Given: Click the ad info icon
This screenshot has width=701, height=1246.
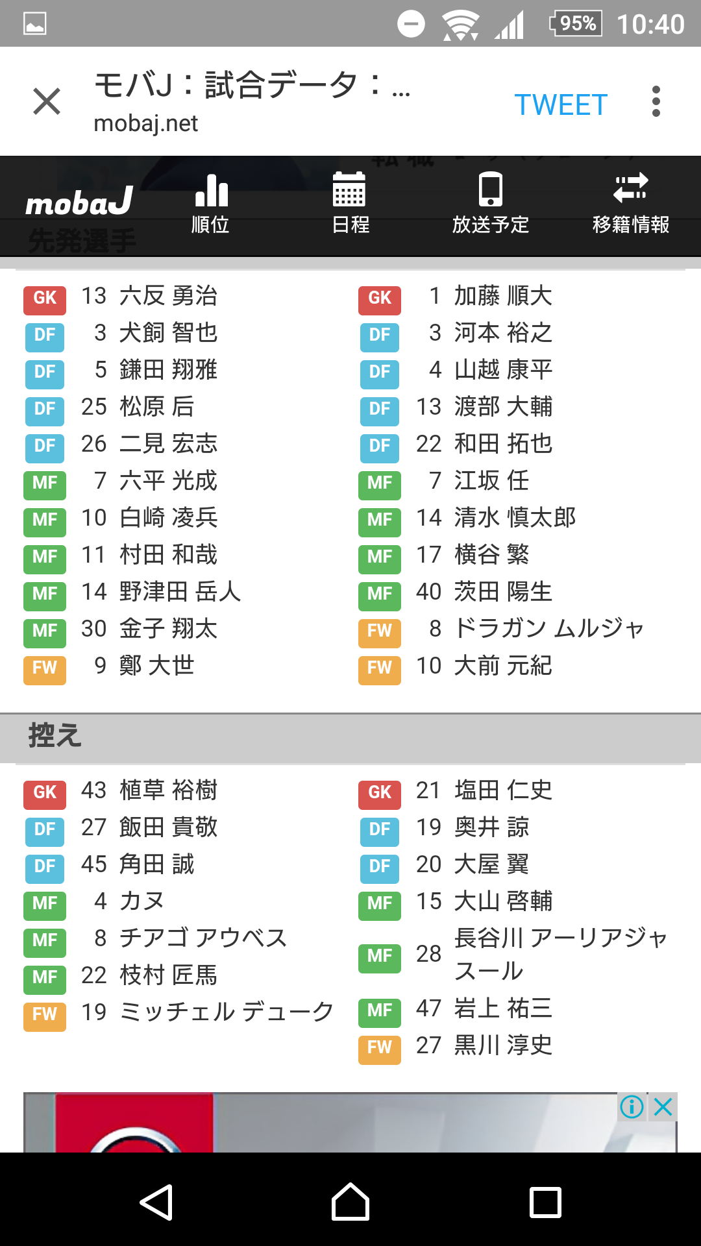Looking at the screenshot, I should 632,1106.
